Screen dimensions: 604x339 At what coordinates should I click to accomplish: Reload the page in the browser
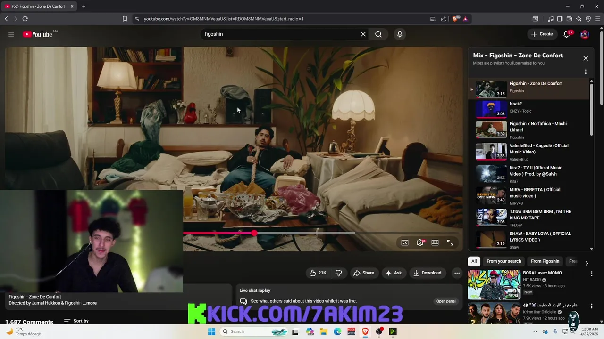tap(25, 19)
